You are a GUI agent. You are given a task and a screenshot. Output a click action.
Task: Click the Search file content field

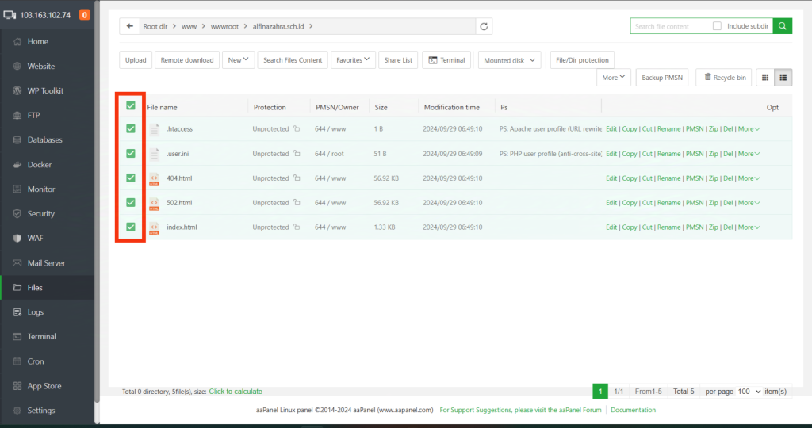[x=670, y=26]
